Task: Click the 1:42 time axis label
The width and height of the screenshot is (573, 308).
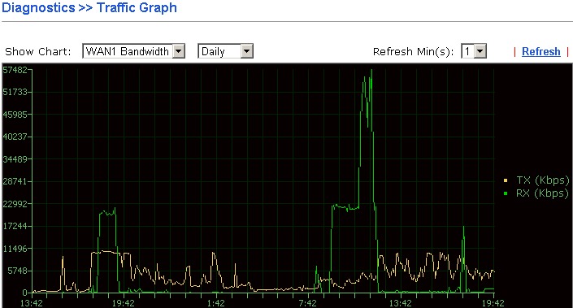Action: coord(216,303)
